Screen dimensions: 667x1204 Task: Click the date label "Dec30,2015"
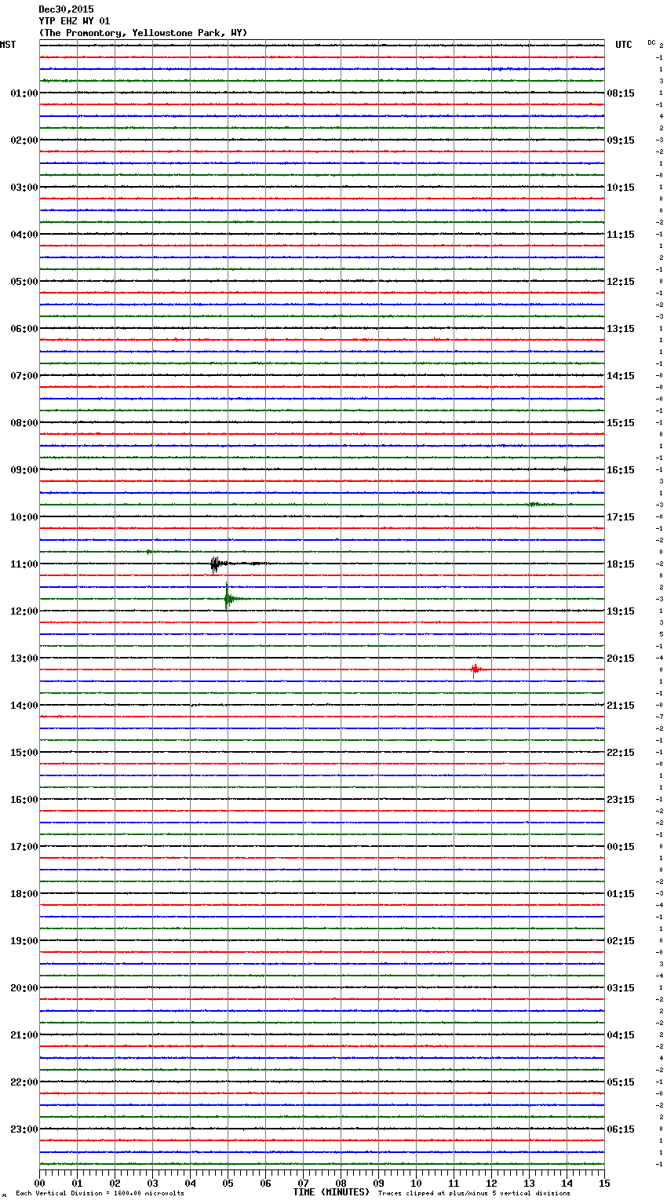point(66,9)
